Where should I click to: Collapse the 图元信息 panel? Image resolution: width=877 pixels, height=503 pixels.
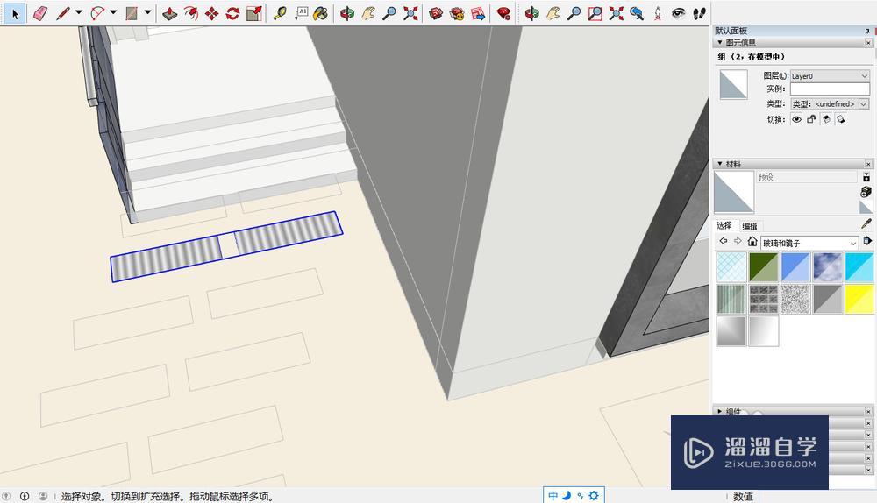coord(720,42)
